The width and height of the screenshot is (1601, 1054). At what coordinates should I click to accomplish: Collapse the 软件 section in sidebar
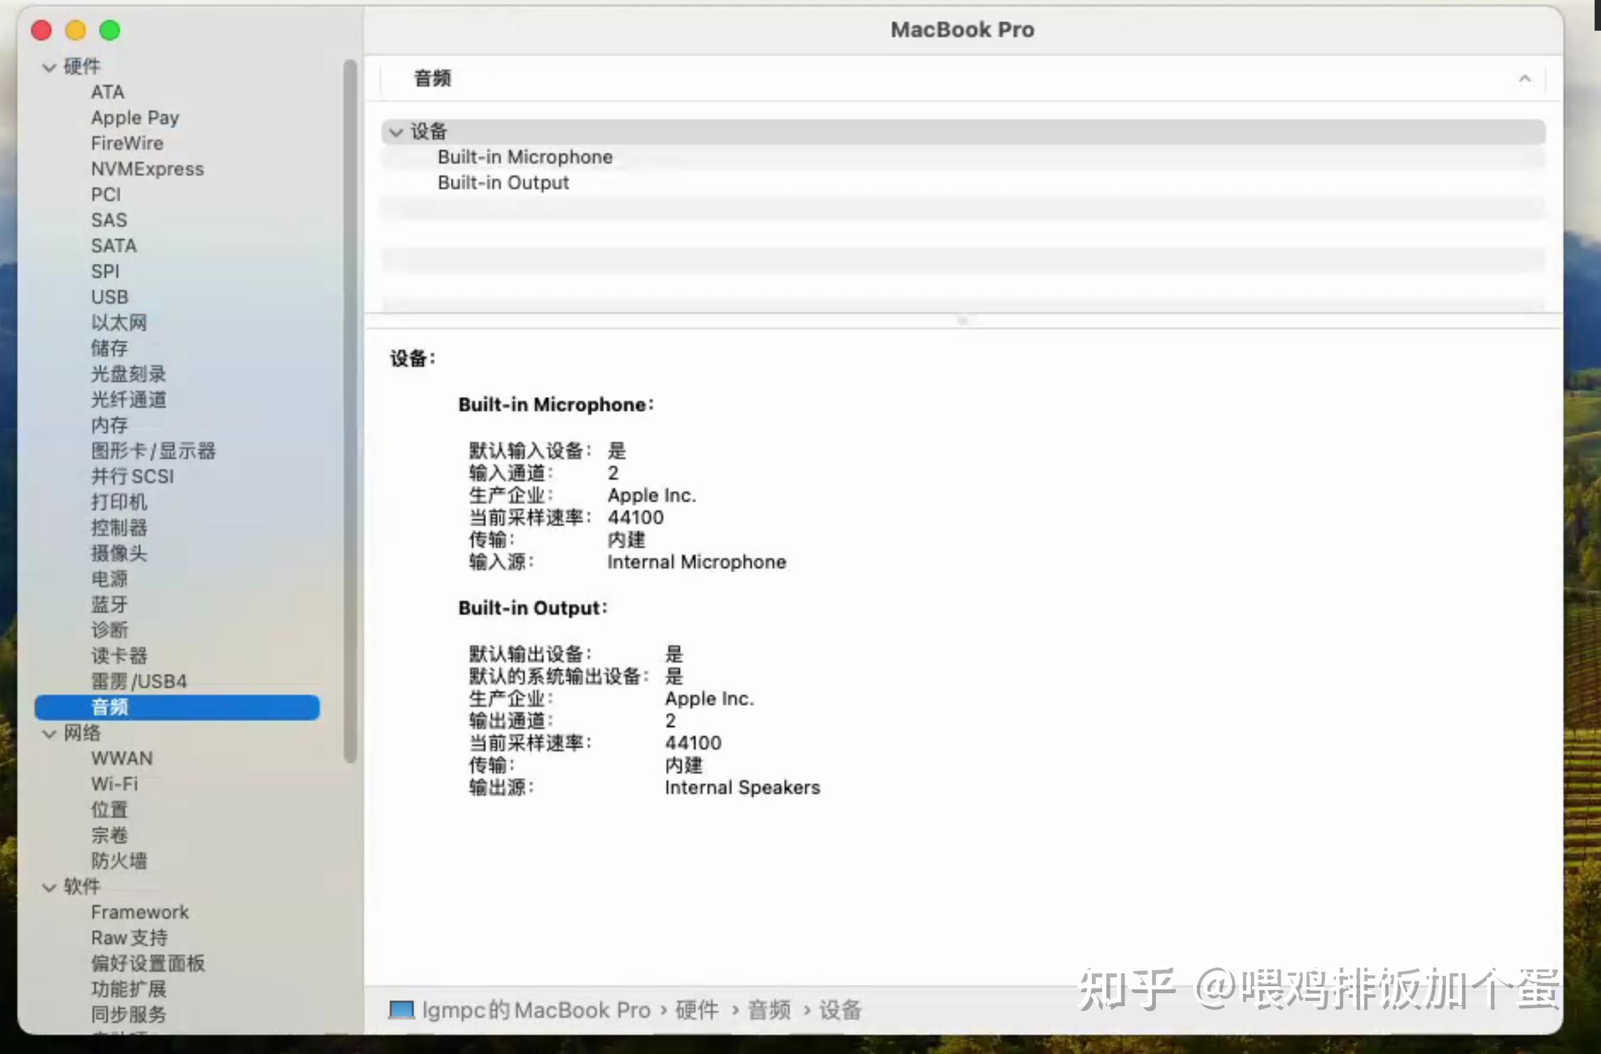pyautogui.click(x=49, y=888)
